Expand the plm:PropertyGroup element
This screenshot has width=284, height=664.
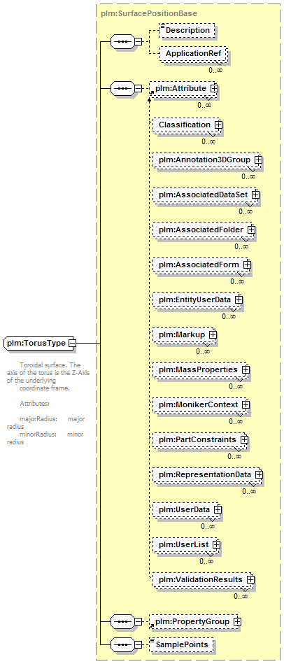237,621
